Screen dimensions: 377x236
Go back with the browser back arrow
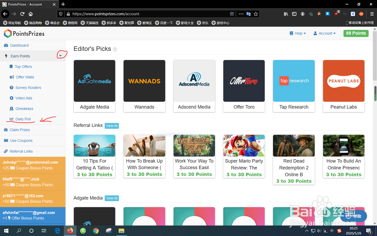pos(5,14)
